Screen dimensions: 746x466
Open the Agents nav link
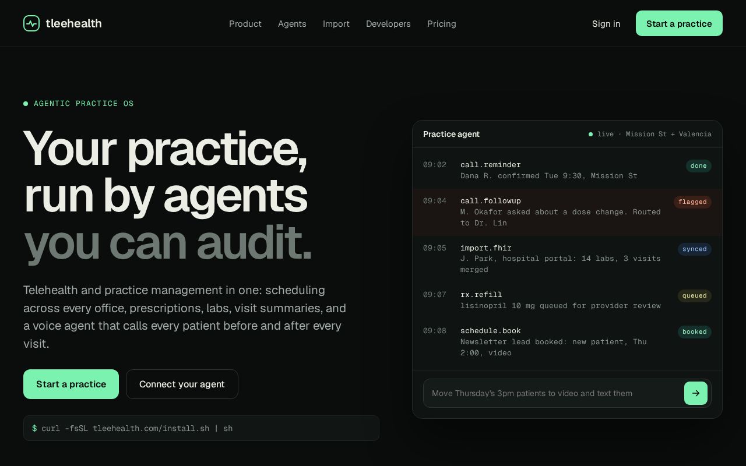(x=292, y=24)
